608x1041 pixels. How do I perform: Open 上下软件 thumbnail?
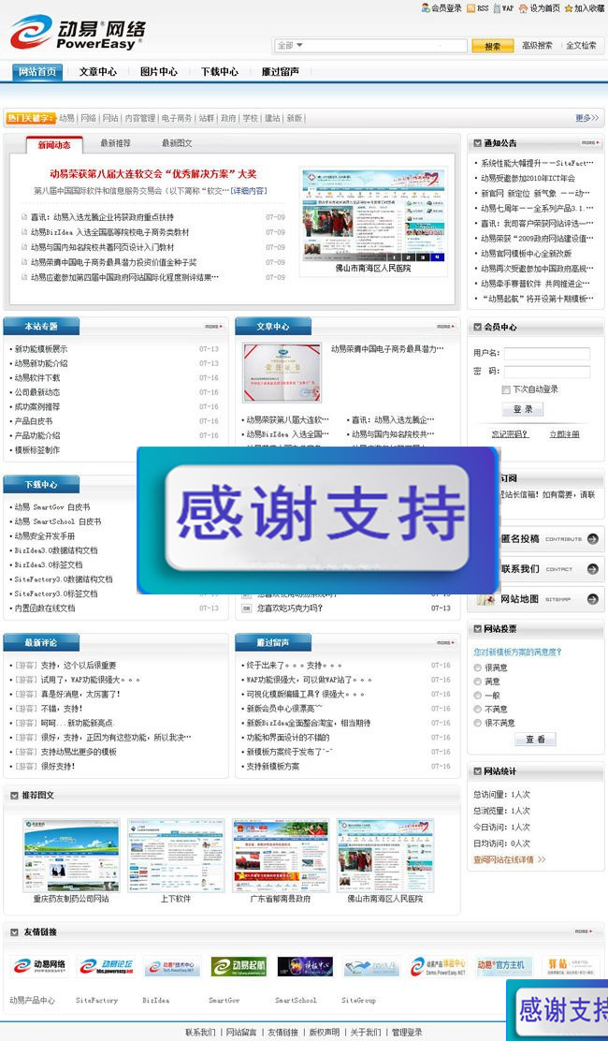(x=176, y=855)
